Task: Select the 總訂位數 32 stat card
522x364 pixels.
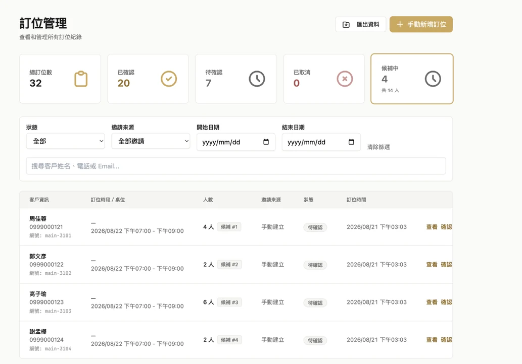Action: [60, 79]
